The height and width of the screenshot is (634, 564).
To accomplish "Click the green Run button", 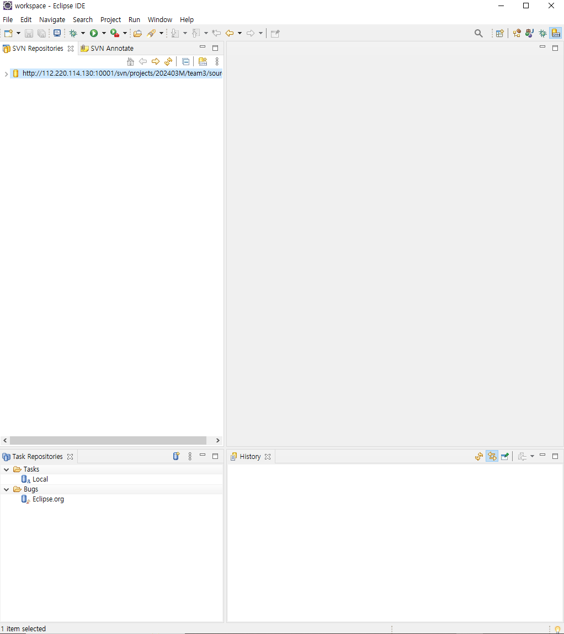I will pos(94,33).
